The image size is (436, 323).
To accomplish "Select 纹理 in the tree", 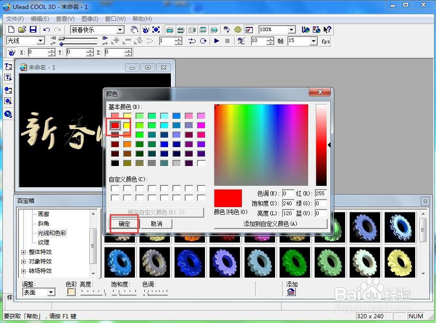I will point(44,242).
